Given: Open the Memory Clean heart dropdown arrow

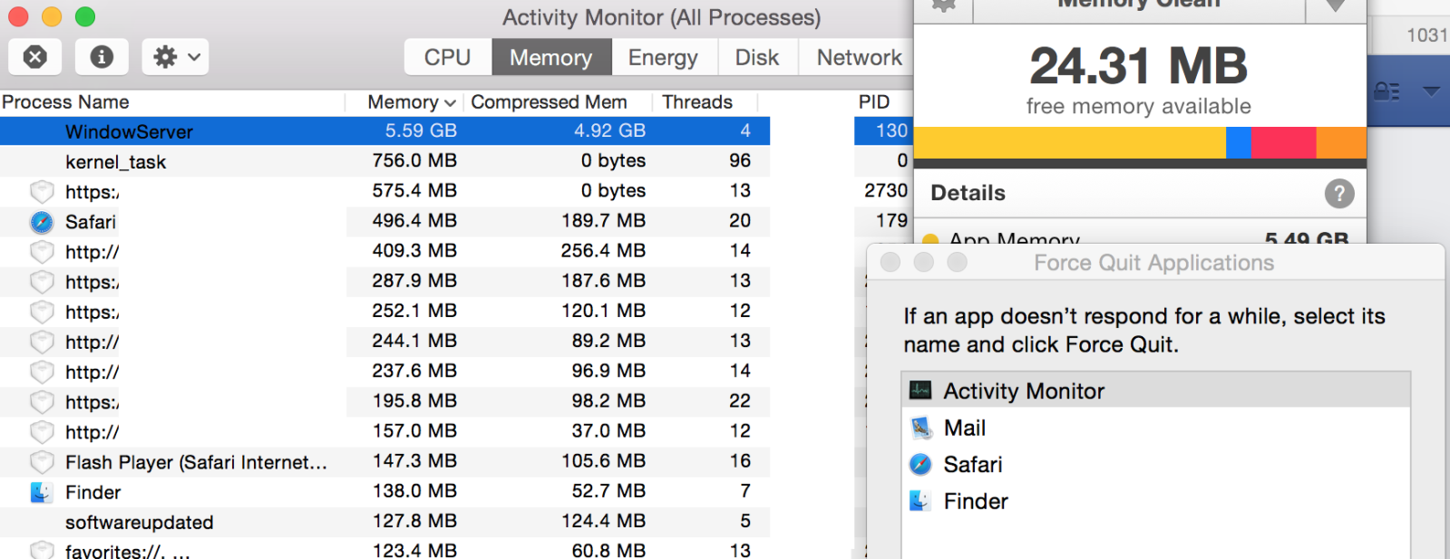Looking at the screenshot, I should pos(1335,5).
